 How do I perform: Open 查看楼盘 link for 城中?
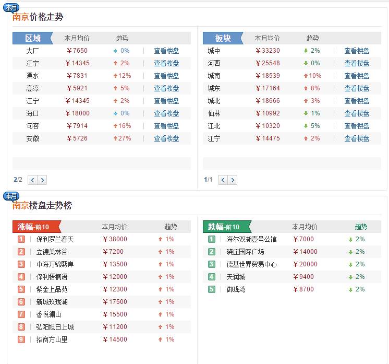tap(357, 51)
